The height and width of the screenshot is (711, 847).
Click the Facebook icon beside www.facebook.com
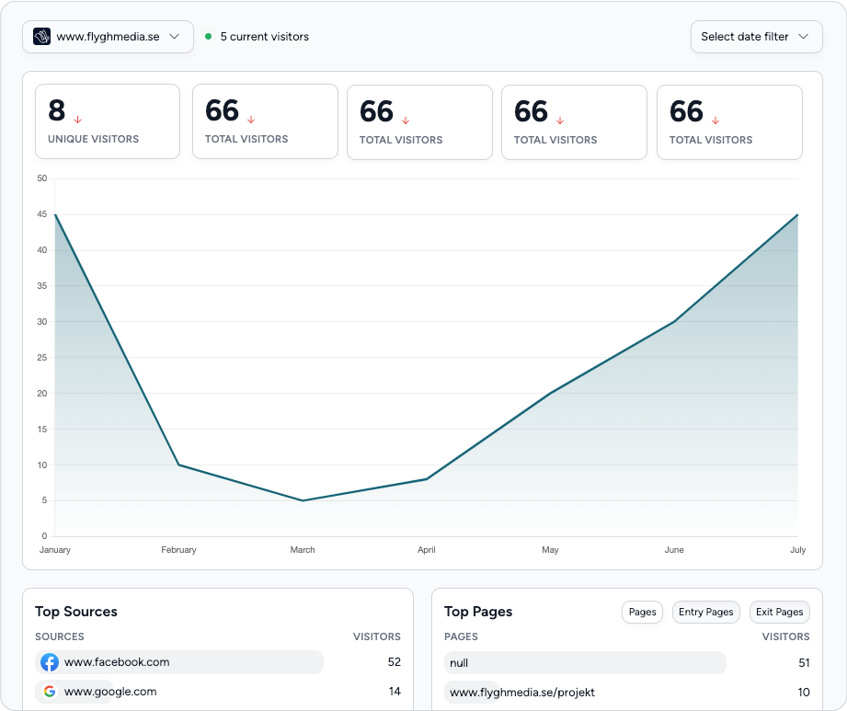click(51, 661)
